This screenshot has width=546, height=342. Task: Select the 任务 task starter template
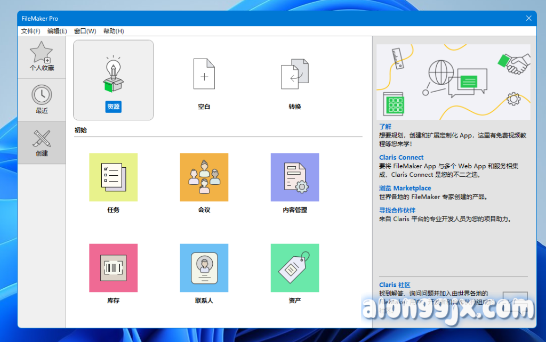113,177
